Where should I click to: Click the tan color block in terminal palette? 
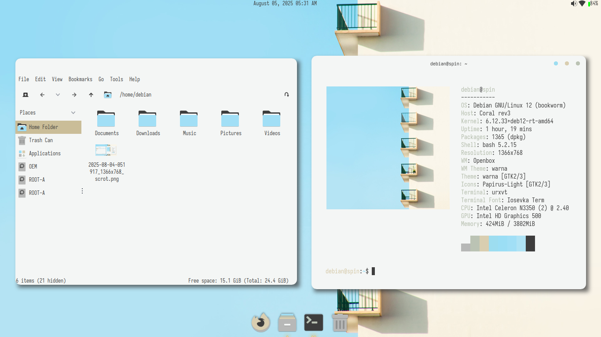[484, 244]
